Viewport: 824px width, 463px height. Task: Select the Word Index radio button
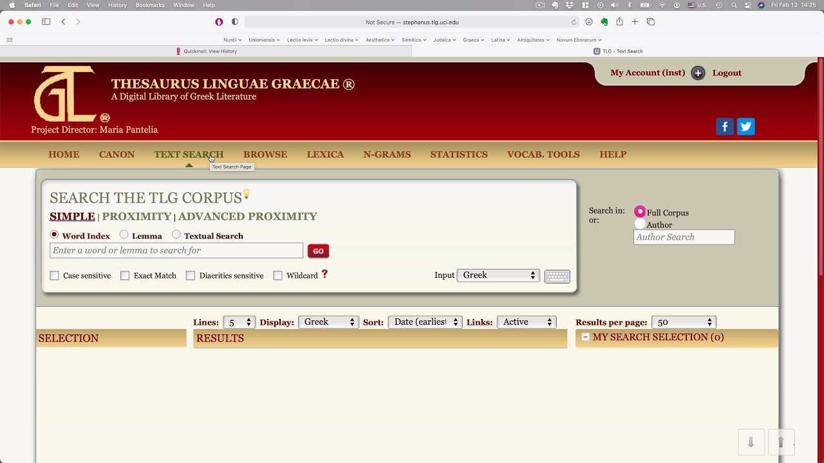[54, 235]
